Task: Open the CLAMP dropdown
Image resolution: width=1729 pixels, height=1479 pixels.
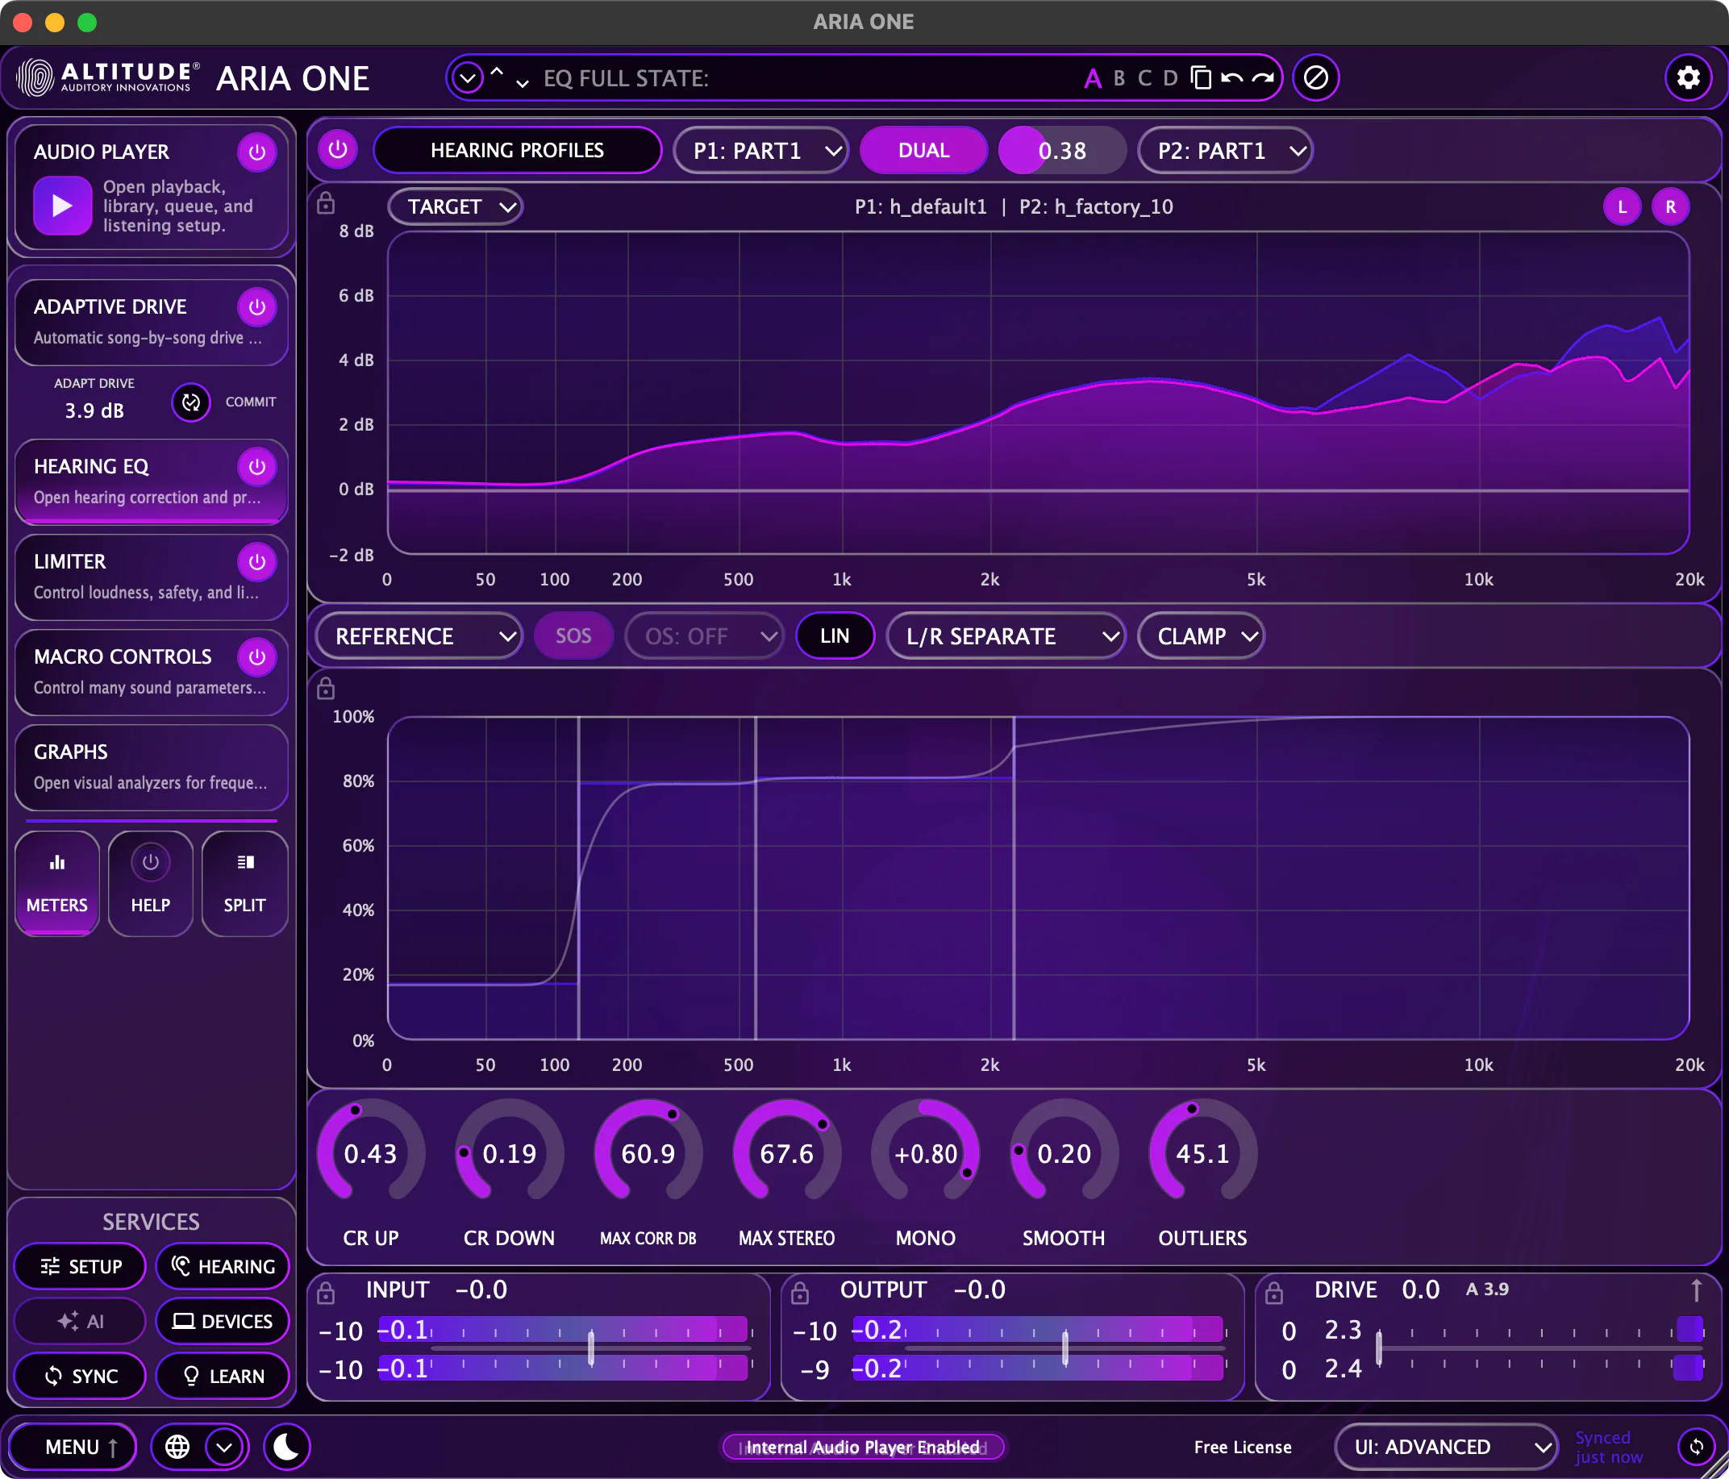Action: (1201, 636)
